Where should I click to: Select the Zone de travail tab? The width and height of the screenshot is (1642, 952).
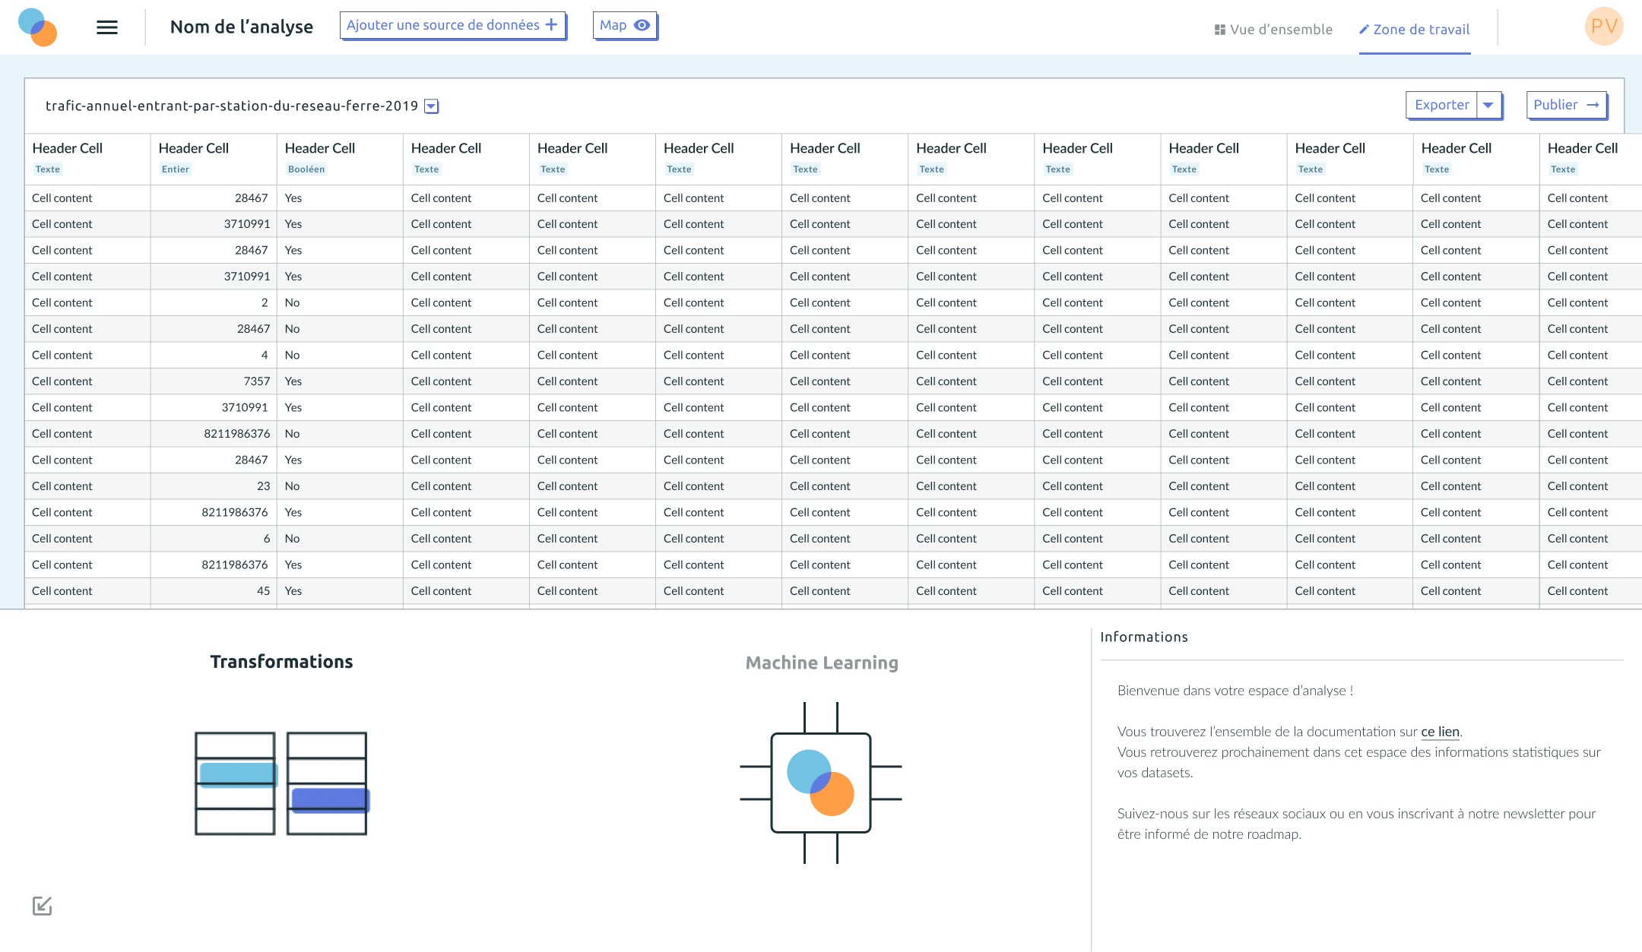click(x=1415, y=30)
